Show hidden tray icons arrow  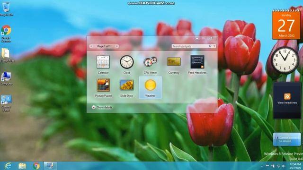pyautogui.click(x=262, y=166)
